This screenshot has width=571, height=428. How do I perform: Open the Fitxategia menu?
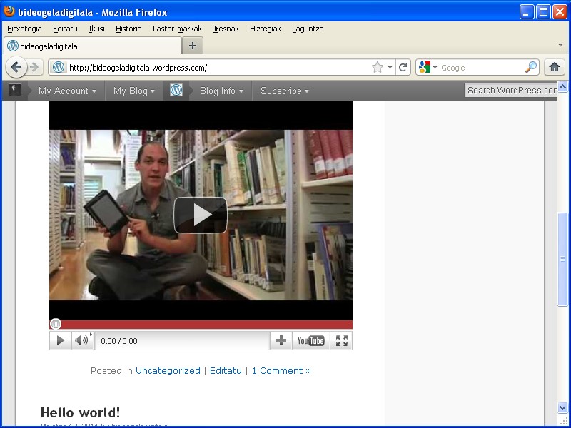tap(24, 29)
